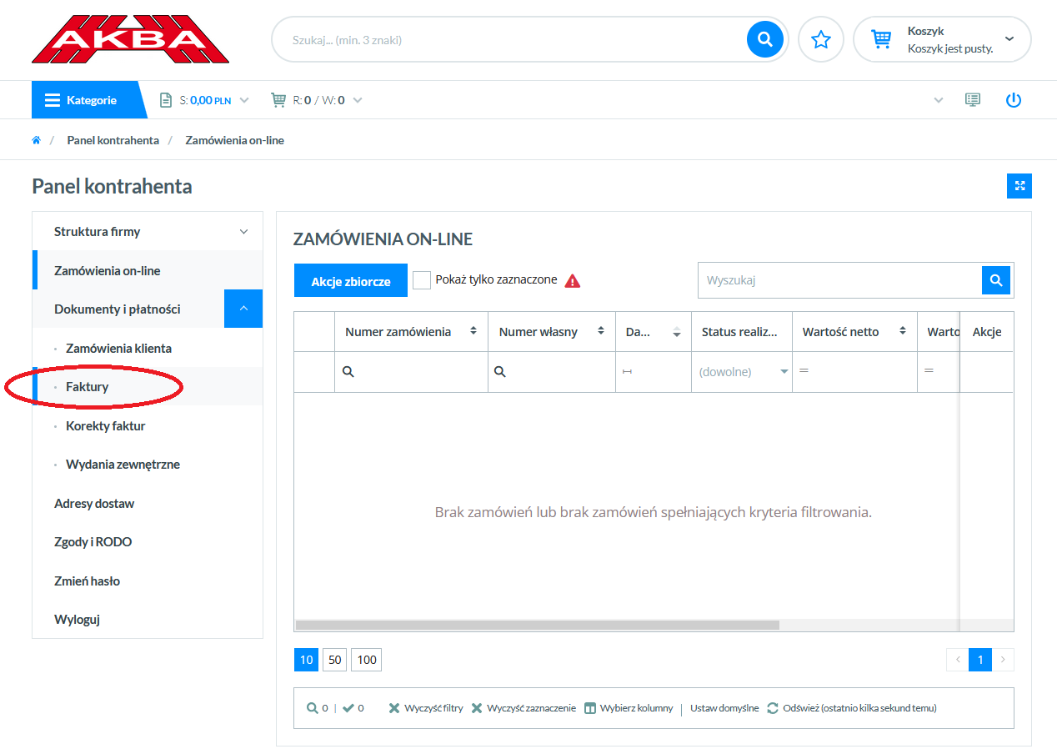Image resolution: width=1057 pixels, height=749 pixels.
Task: Click 'Wyczyść filtry' link
Action: coord(426,708)
